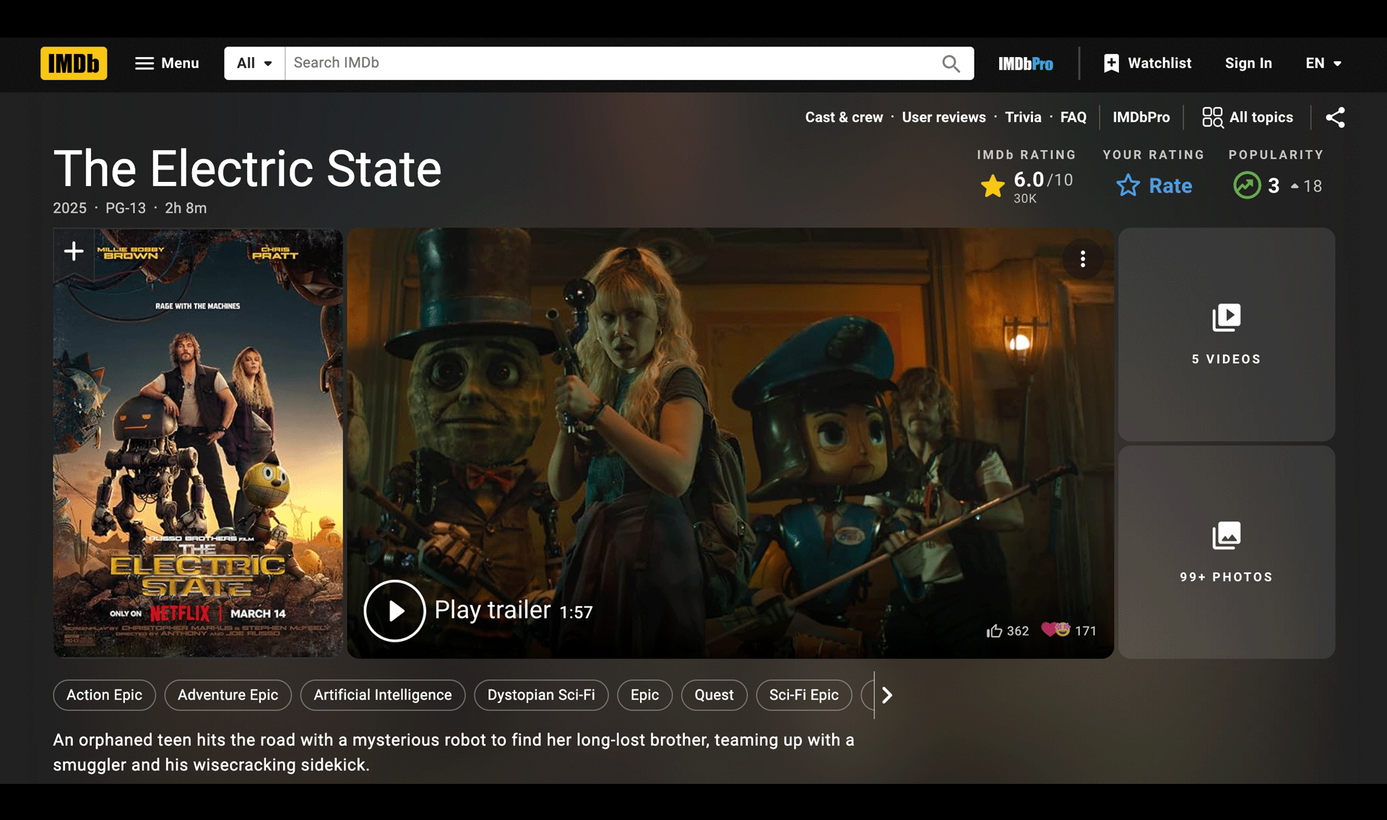Image resolution: width=1387 pixels, height=820 pixels.
Task: Open User reviews link
Action: 943,118
